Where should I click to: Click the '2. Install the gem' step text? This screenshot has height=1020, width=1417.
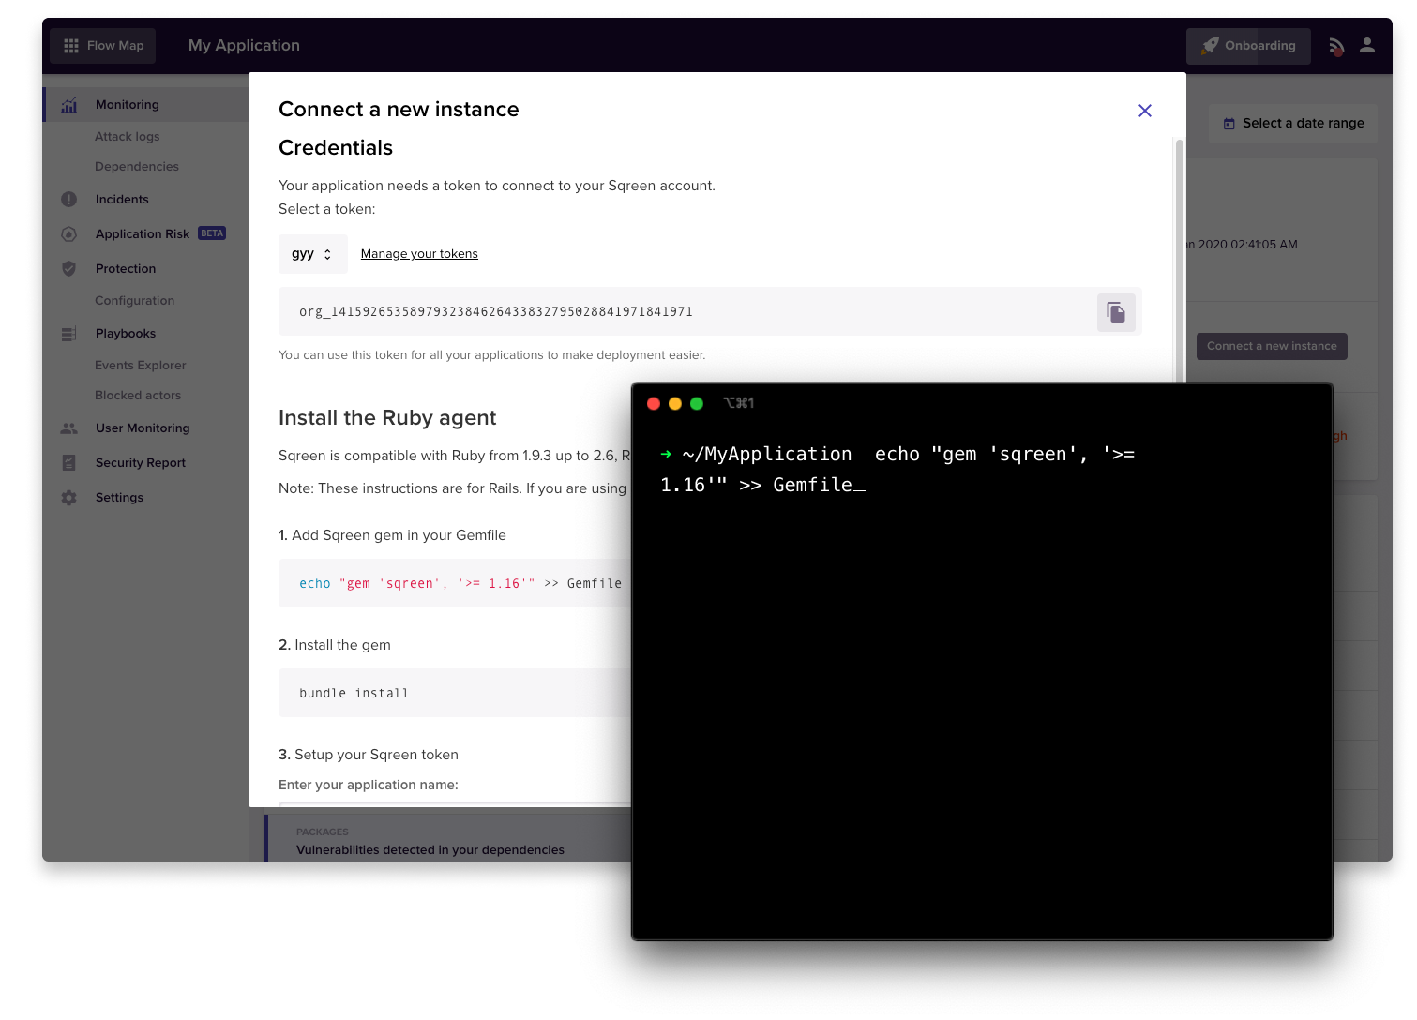coord(335,646)
